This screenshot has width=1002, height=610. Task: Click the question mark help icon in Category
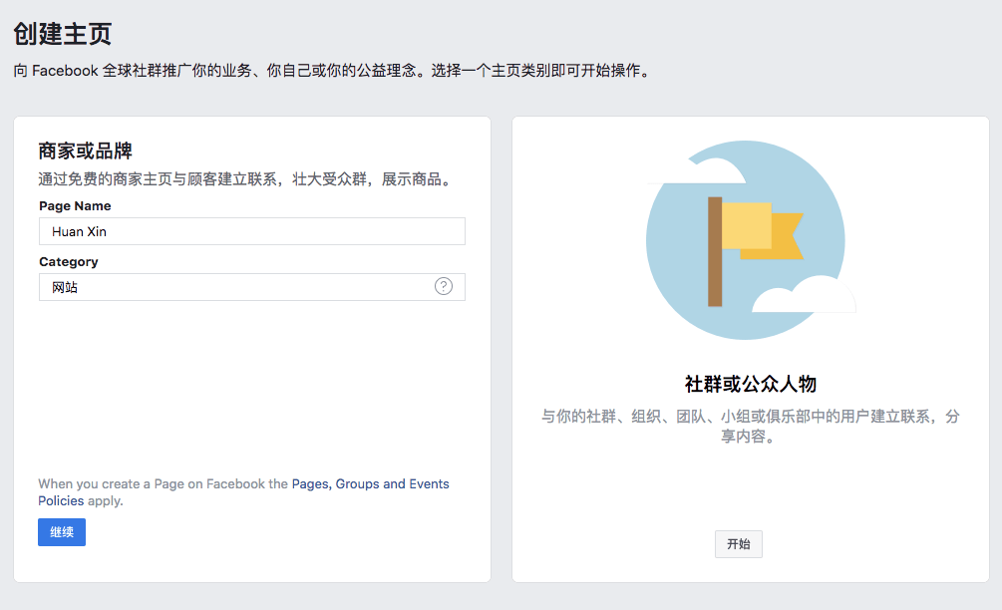444,286
